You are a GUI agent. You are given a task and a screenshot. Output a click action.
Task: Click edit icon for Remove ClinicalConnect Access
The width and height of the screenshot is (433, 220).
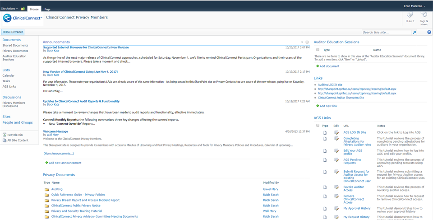[336, 196]
